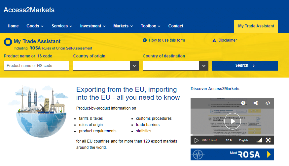Image resolution: width=289 pixels, height=166 pixels.
Task: Click the Product name or HS code field
Action: click(36, 66)
